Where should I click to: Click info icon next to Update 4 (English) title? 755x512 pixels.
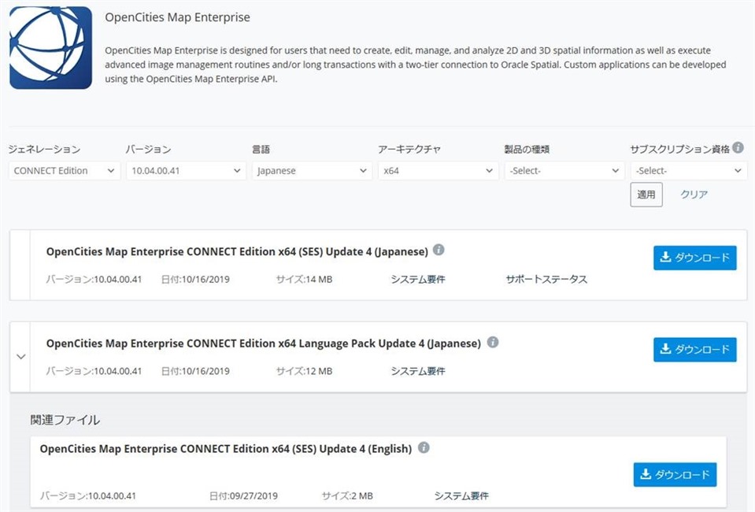click(424, 448)
